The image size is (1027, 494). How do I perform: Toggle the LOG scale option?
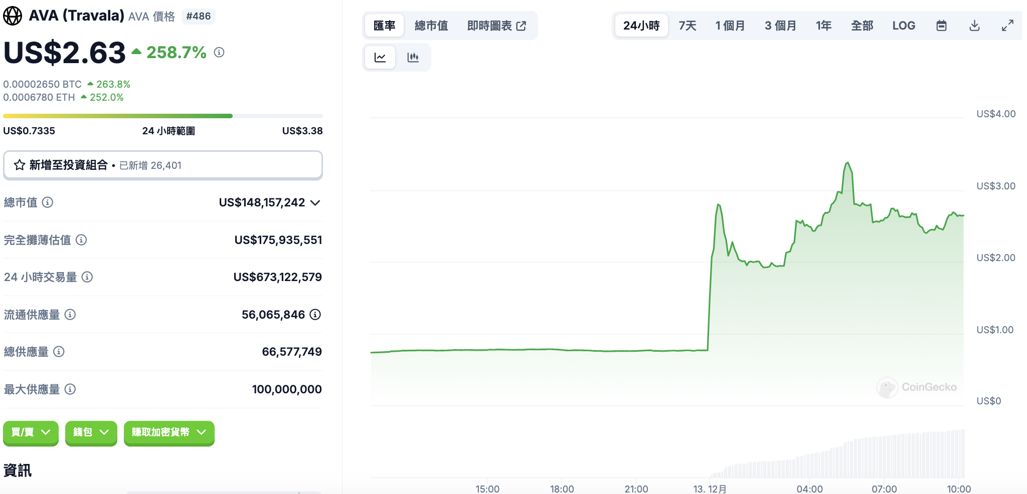coord(904,26)
